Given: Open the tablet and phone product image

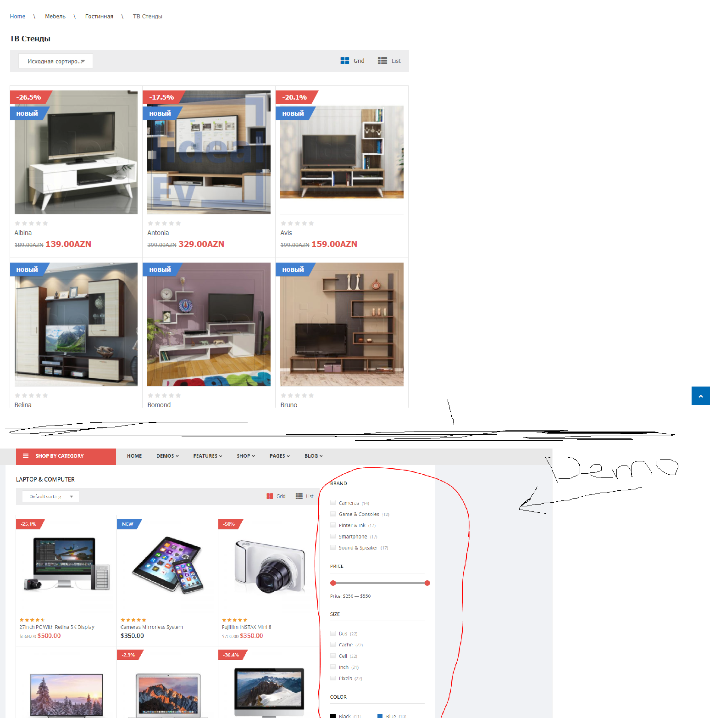Looking at the screenshot, I should (x=167, y=565).
